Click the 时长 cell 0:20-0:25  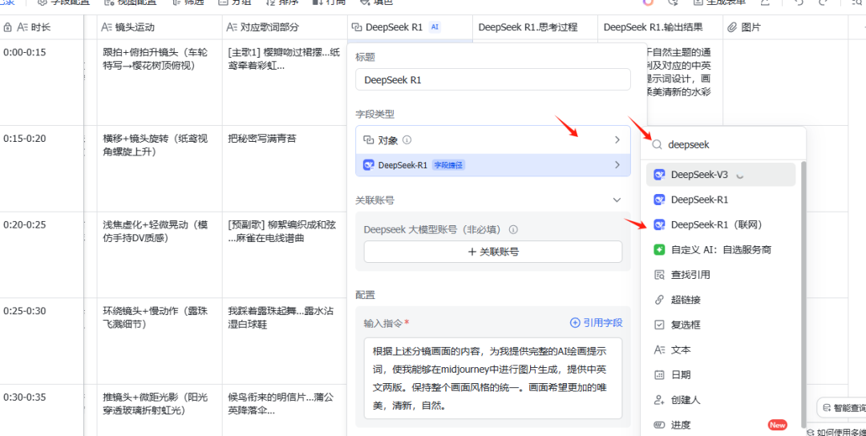[x=42, y=254]
